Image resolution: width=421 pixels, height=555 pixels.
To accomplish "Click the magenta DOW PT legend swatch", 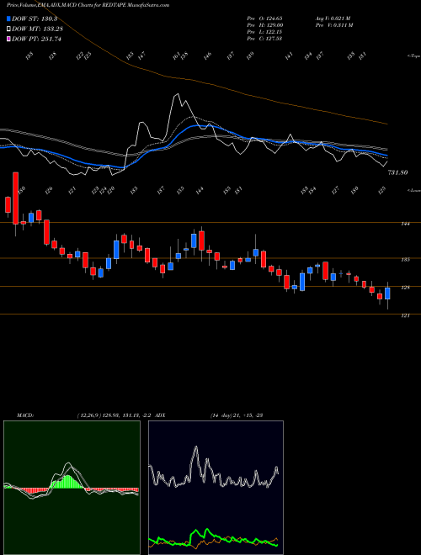I will pos(8,39).
